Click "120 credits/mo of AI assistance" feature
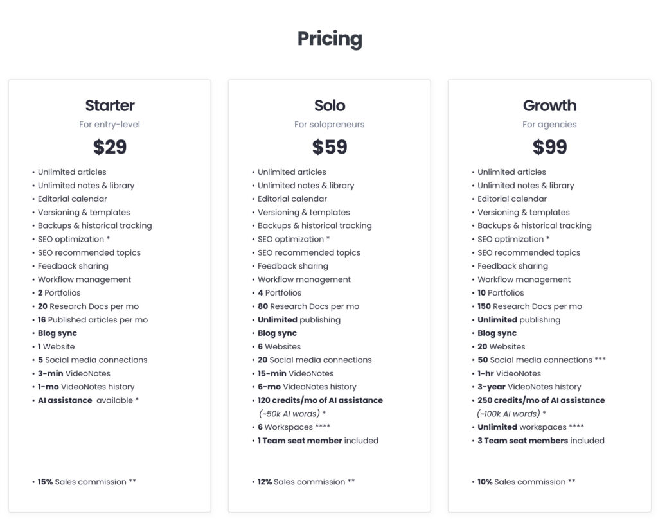658x521 pixels. pos(320,400)
